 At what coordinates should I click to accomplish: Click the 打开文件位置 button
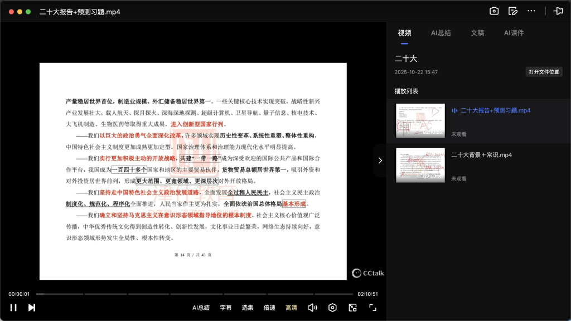[x=544, y=71]
